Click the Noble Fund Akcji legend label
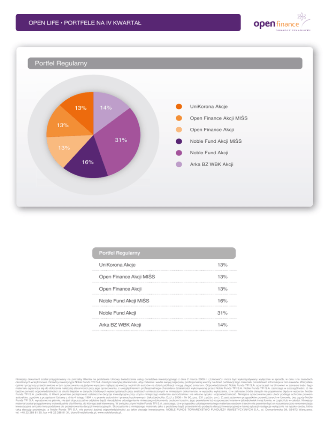The width and height of the screenshot is (329, 426). pos(209,153)
